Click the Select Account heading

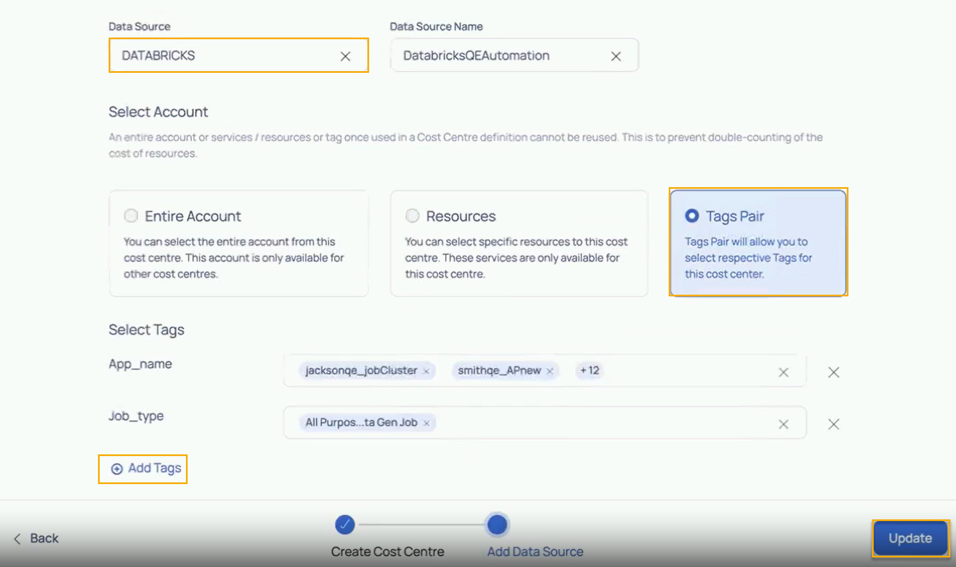158,112
